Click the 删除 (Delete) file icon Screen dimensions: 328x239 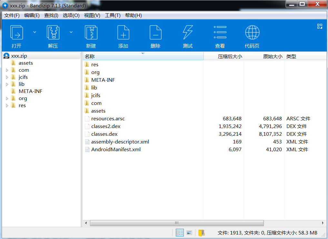click(x=155, y=33)
